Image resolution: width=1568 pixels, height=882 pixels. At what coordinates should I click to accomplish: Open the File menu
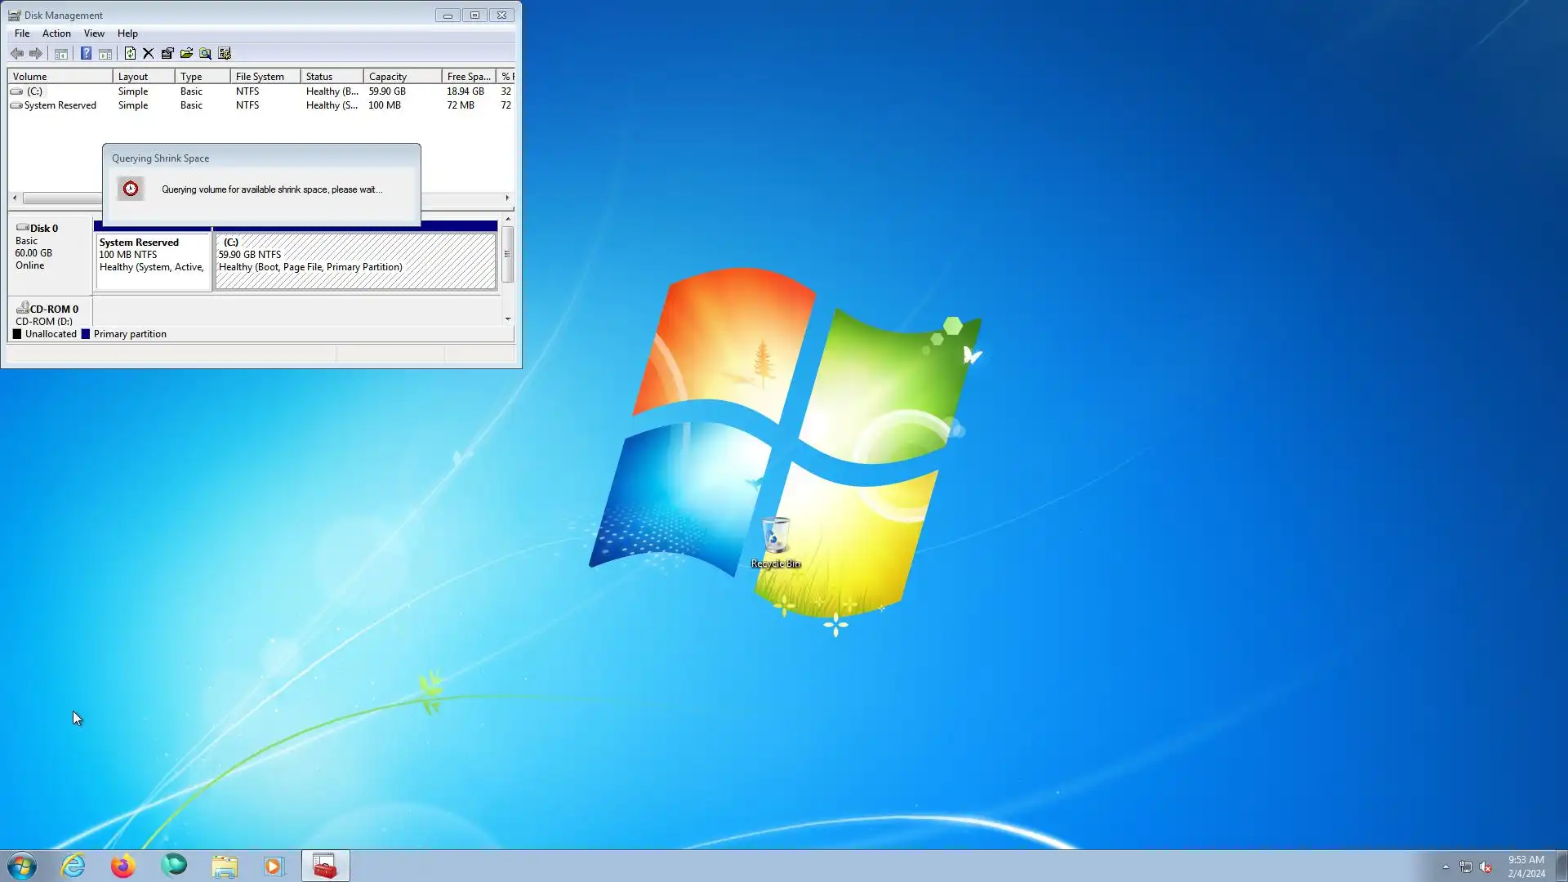(22, 33)
